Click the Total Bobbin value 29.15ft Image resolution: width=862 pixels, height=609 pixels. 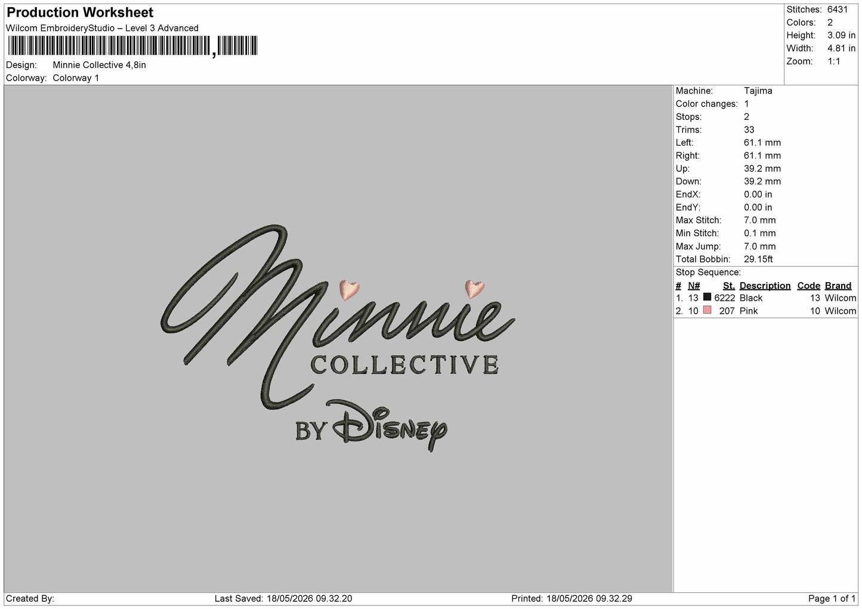click(758, 259)
